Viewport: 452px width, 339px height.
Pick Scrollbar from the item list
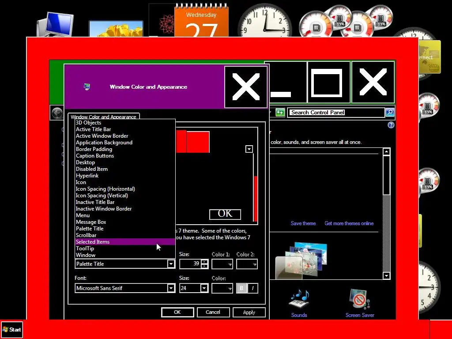coord(125,236)
